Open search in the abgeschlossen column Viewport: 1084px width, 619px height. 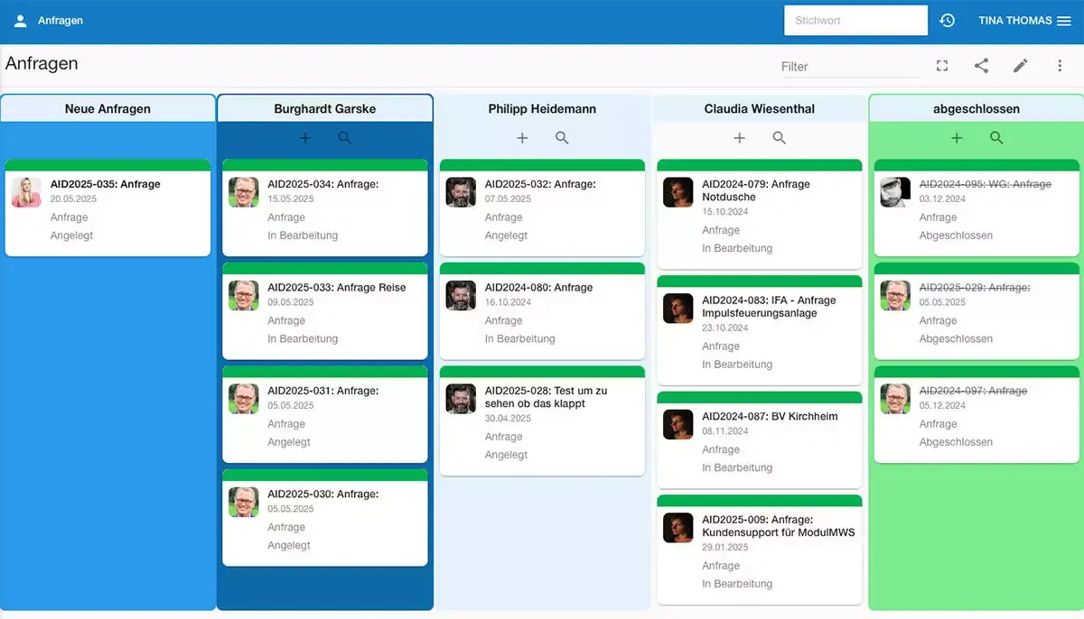click(996, 138)
